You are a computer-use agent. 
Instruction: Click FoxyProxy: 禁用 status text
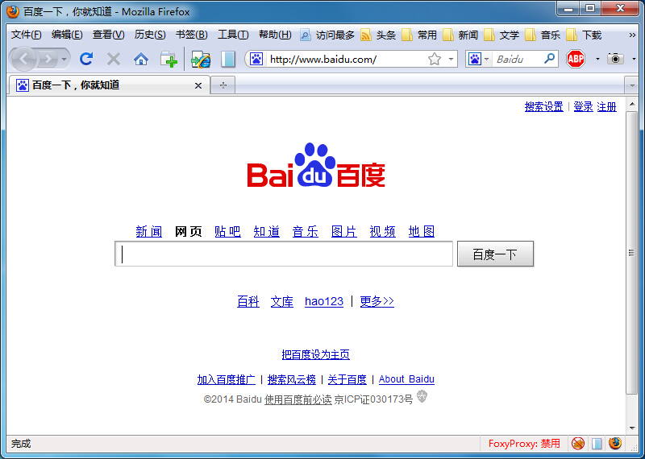point(524,444)
